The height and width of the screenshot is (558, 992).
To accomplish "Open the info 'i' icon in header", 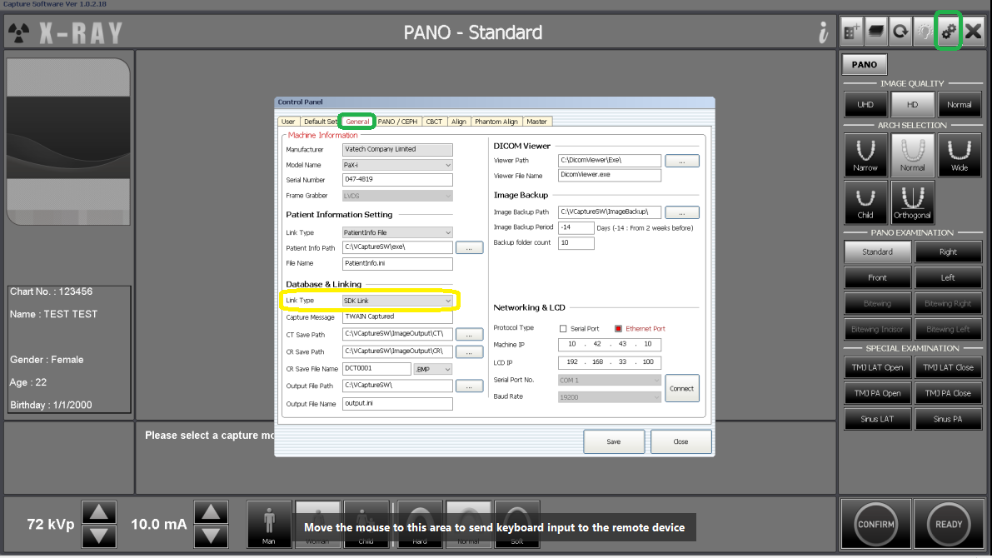I will coord(823,32).
